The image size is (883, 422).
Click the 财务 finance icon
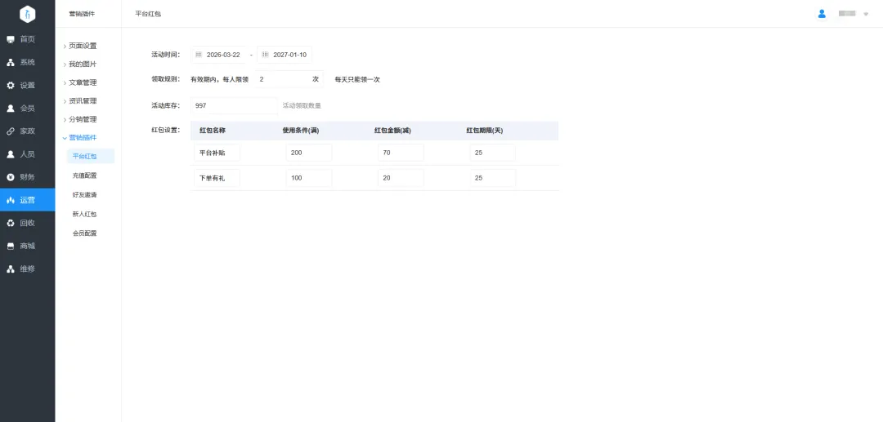(x=11, y=177)
